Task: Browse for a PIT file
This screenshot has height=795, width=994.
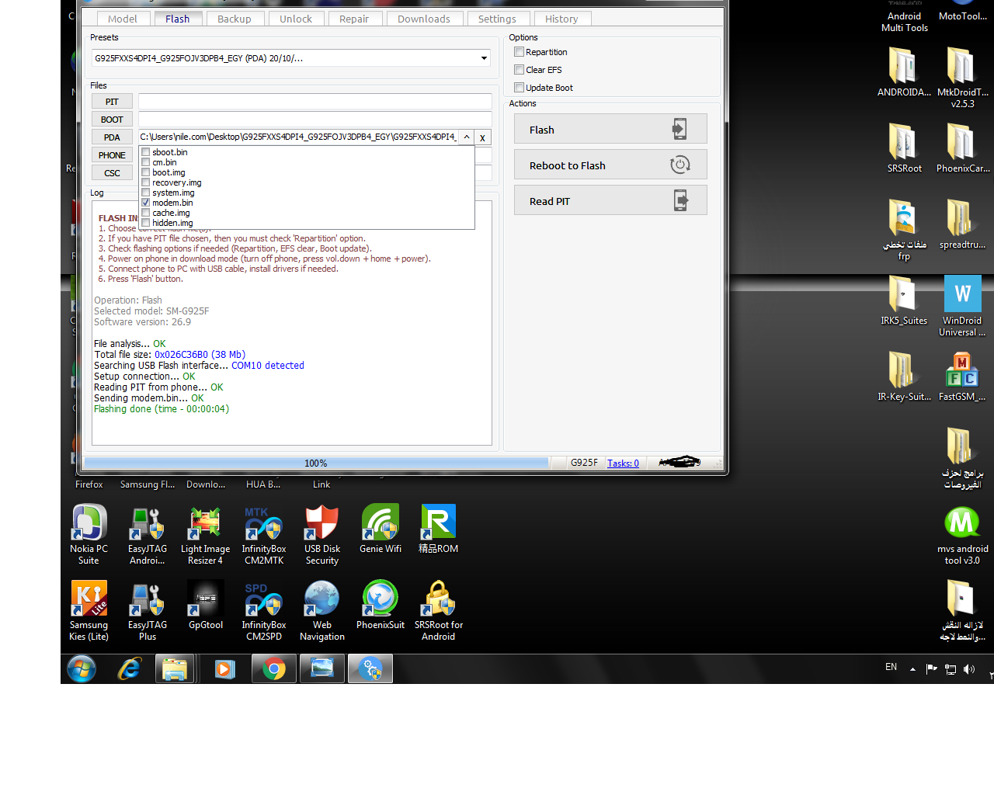Action: [112, 102]
